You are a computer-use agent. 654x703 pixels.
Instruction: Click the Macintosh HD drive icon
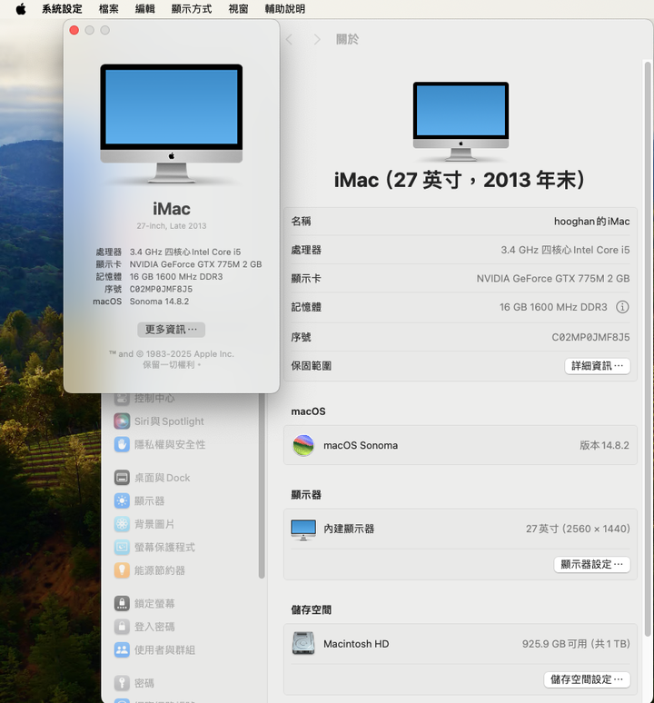pyautogui.click(x=303, y=644)
